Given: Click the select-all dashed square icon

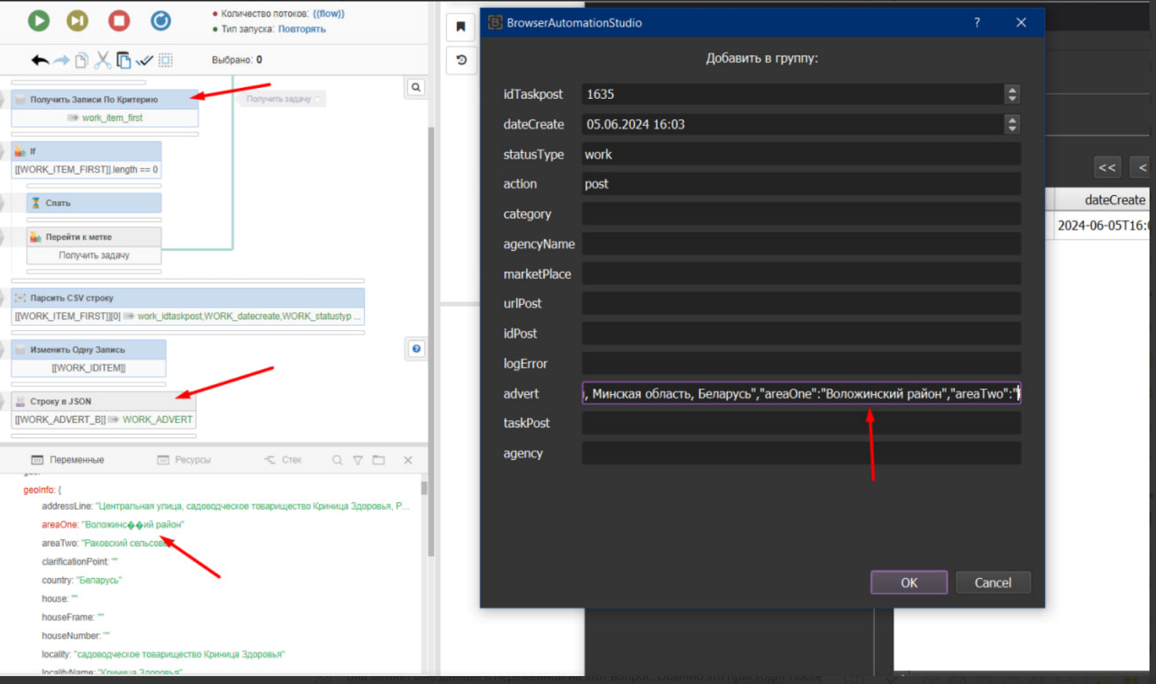Looking at the screenshot, I should [x=166, y=61].
